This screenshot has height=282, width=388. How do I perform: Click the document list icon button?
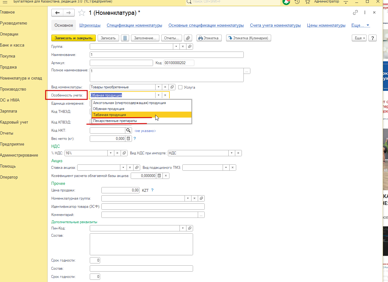click(x=125, y=38)
